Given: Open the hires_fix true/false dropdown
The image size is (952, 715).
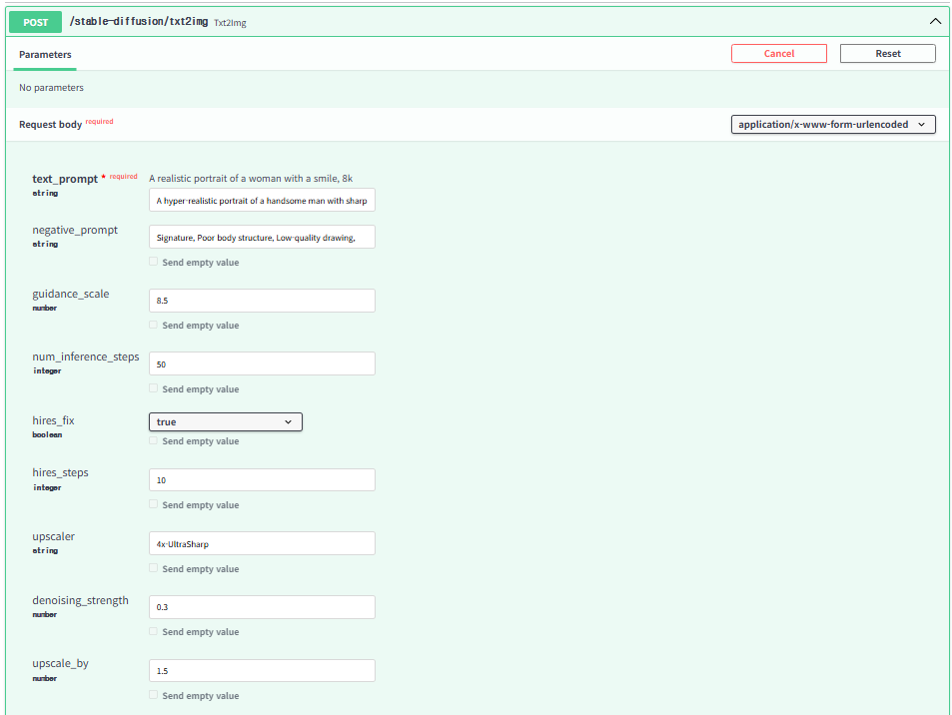Looking at the screenshot, I should click(225, 421).
